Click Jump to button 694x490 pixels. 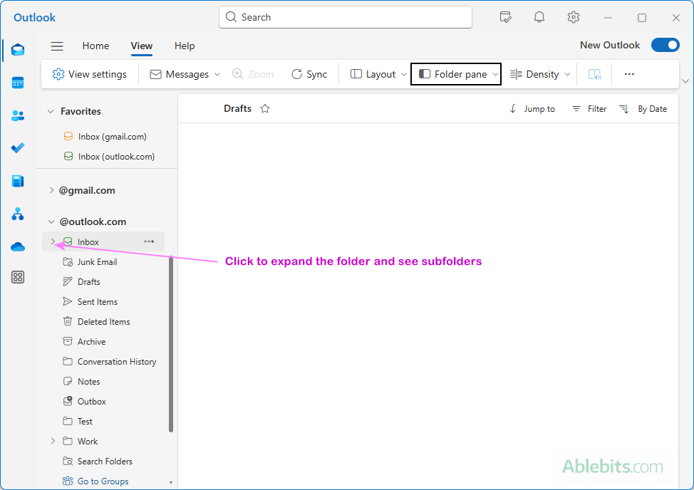pyautogui.click(x=532, y=109)
